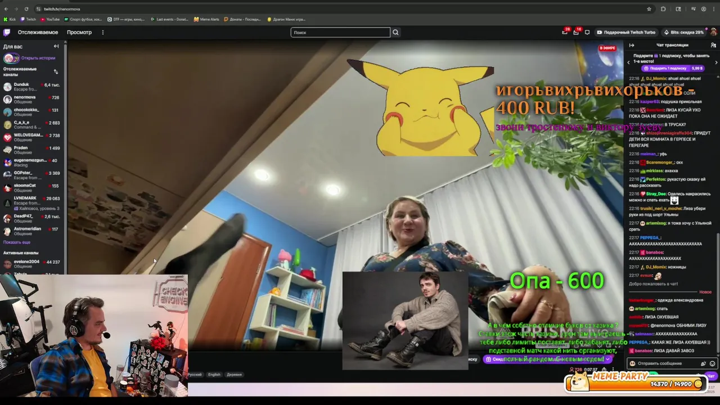The image size is (720, 405).
Task: Open the DTF bookmark
Action: [127, 19]
